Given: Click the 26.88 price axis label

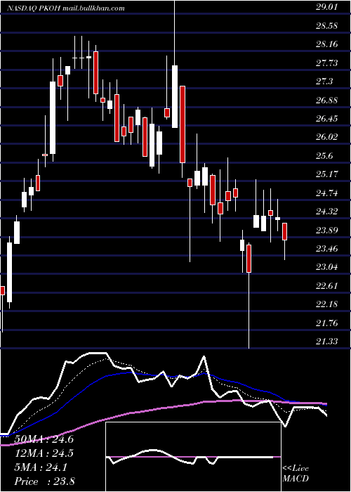Looking at the screenshot, I should click(326, 100).
